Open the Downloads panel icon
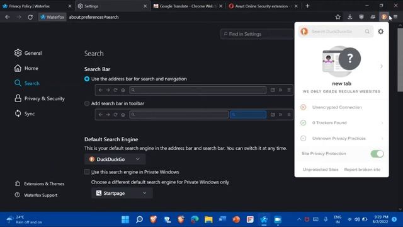This screenshot has width=403, height=227. 350,17
